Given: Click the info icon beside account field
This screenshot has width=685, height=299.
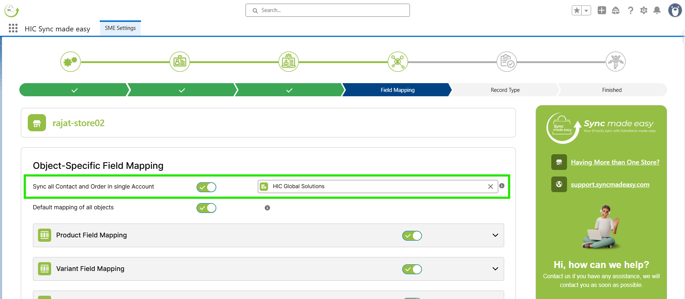Looking at the screenshot, I should [502, 186].
